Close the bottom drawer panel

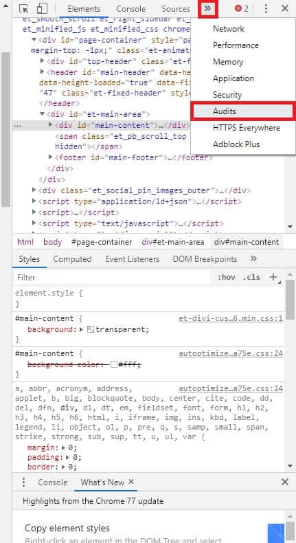coord(285,482)
